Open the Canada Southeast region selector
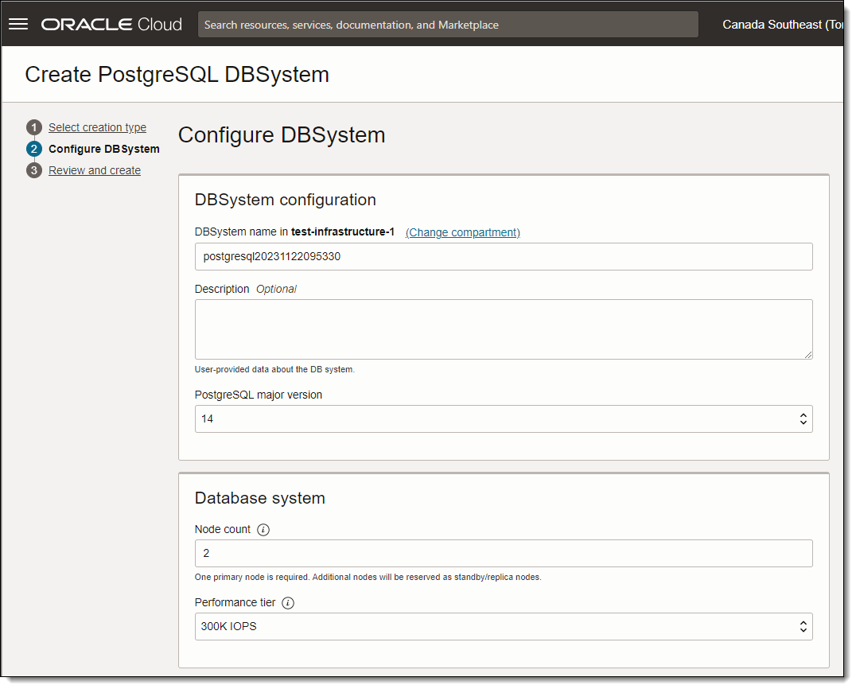 click(782, 25)
